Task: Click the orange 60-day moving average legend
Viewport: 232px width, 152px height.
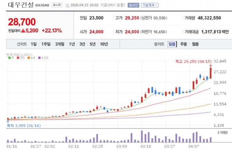Action: coord(32,58)
